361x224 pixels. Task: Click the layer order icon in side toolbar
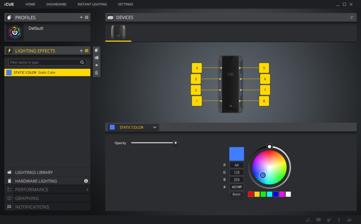[x=96, y=65]
